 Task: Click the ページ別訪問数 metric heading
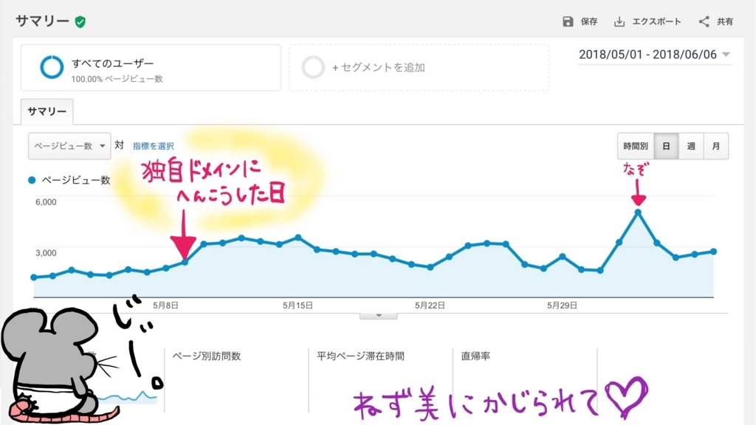pos(207,356)
